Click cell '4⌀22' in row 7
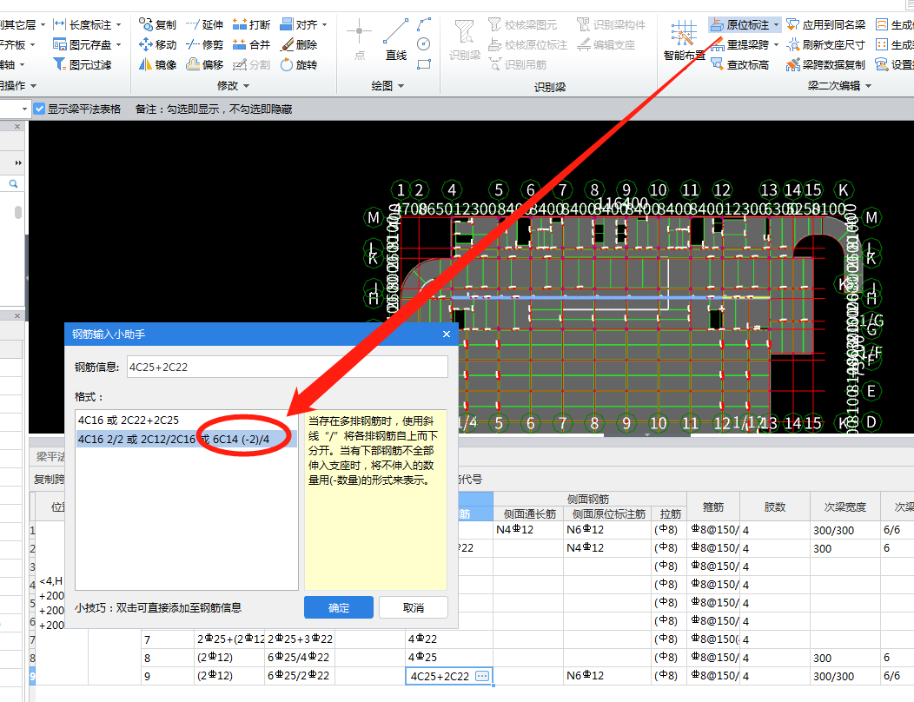The image size is (914, 702). pyautogui.click(x=449, y=639)
